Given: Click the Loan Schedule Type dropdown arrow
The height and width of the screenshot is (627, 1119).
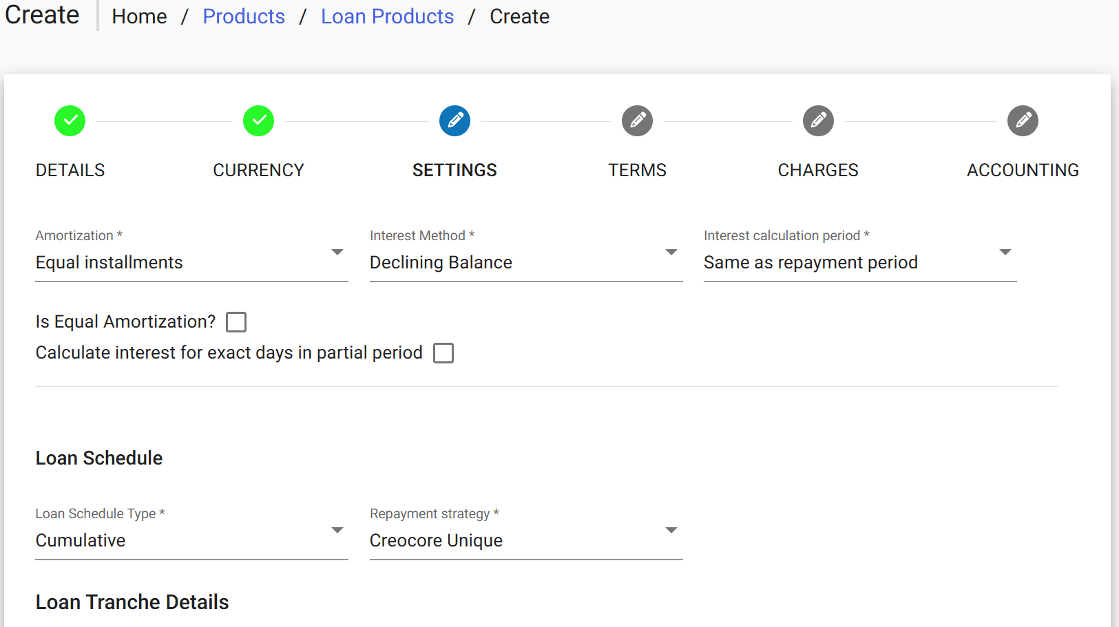Looking at the screenshot, I should (x=337, y=531).
